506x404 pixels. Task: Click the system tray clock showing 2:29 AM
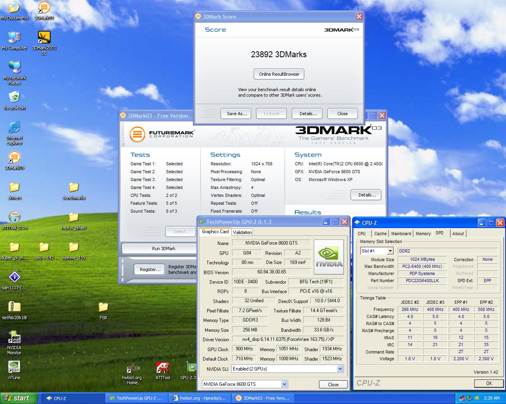492,398
